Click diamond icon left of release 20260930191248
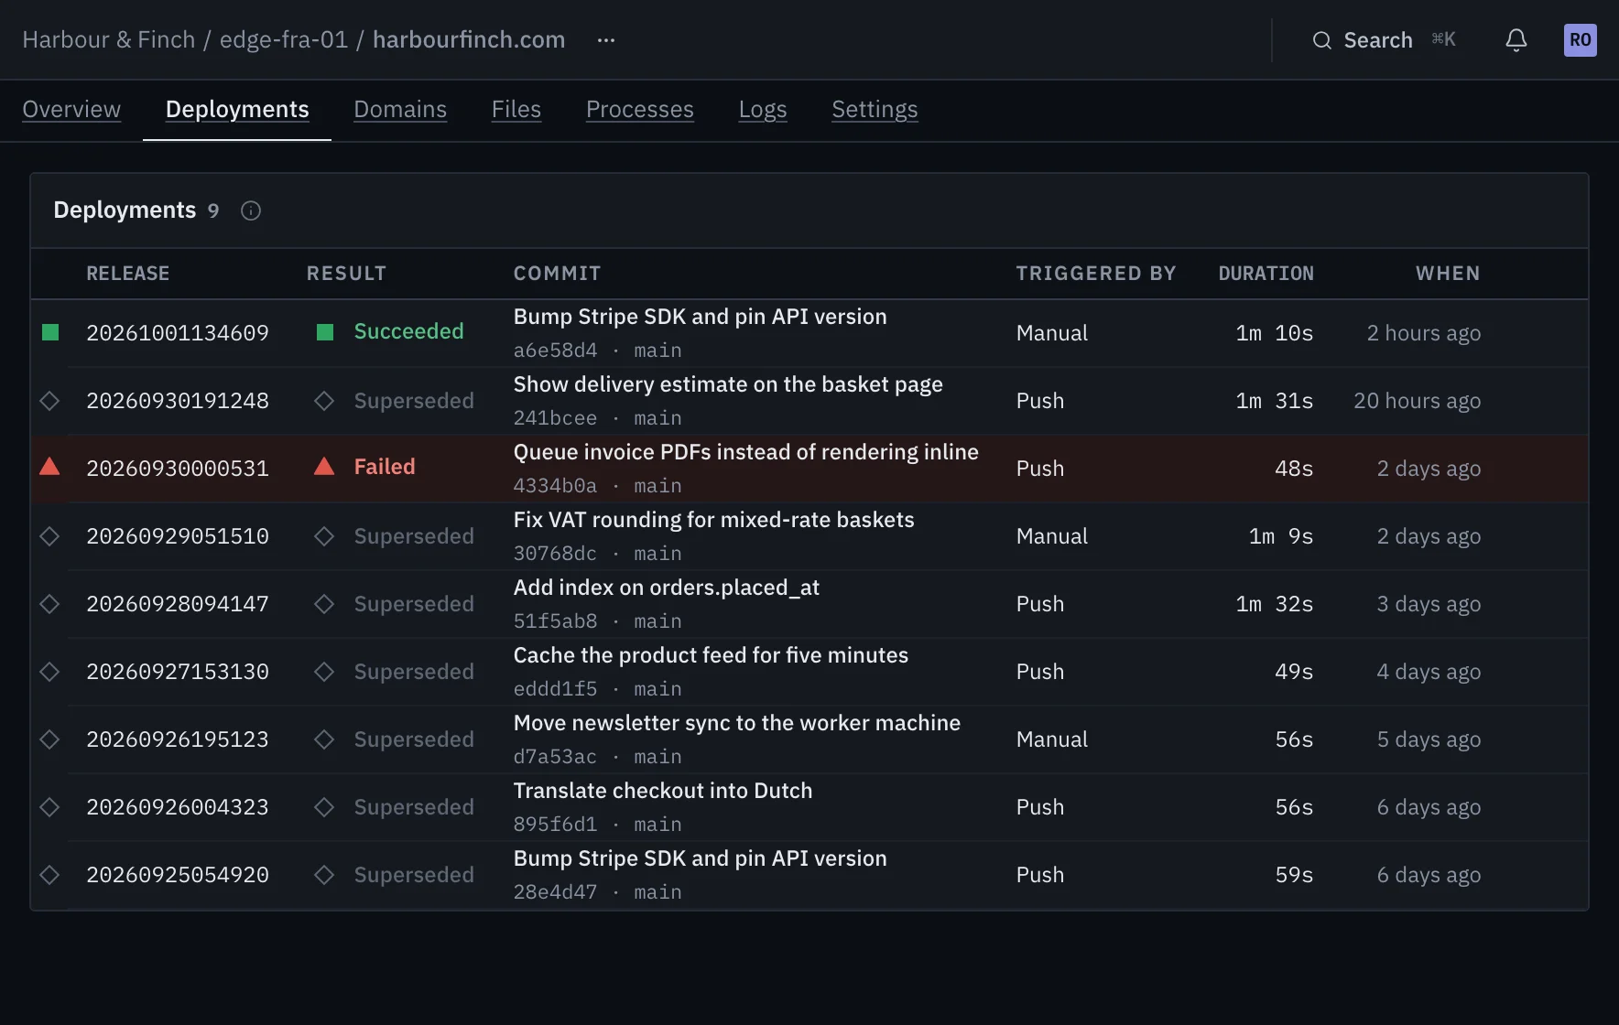 point(50,401)
